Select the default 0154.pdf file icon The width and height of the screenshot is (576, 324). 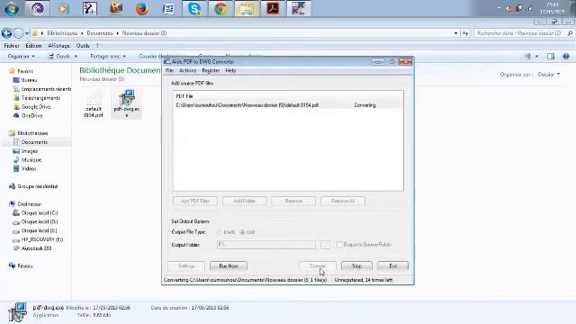94,103
